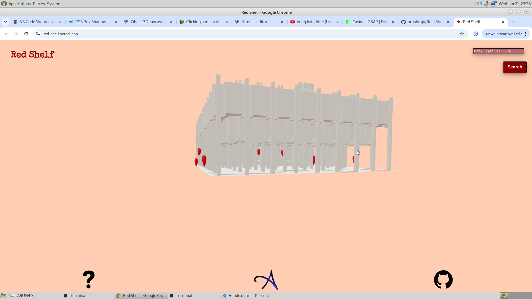Open the Applications menu
532x299 pixels.
pos(19,4)
